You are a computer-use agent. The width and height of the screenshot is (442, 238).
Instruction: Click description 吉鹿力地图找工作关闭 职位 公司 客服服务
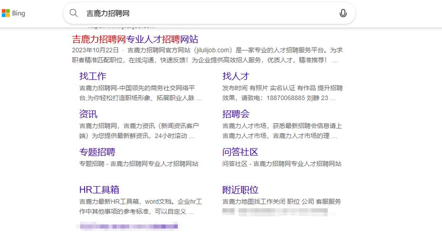pos(282,201)
